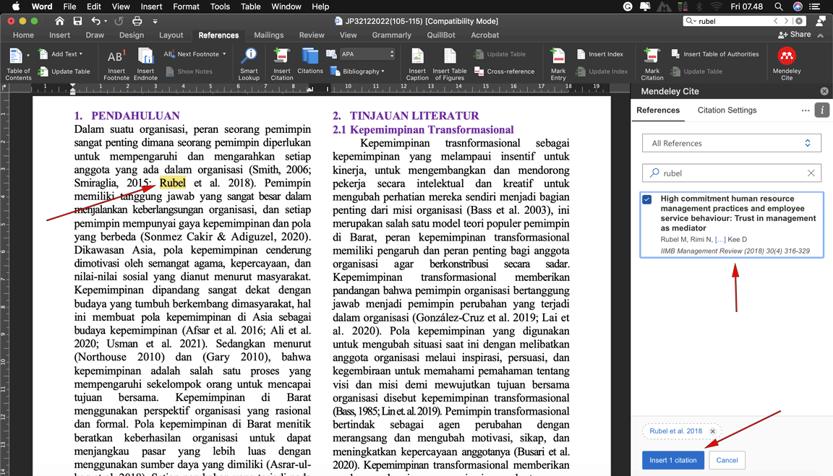Click the Mendeley reference search field
The image size is (833, 476).
point(730,173)
